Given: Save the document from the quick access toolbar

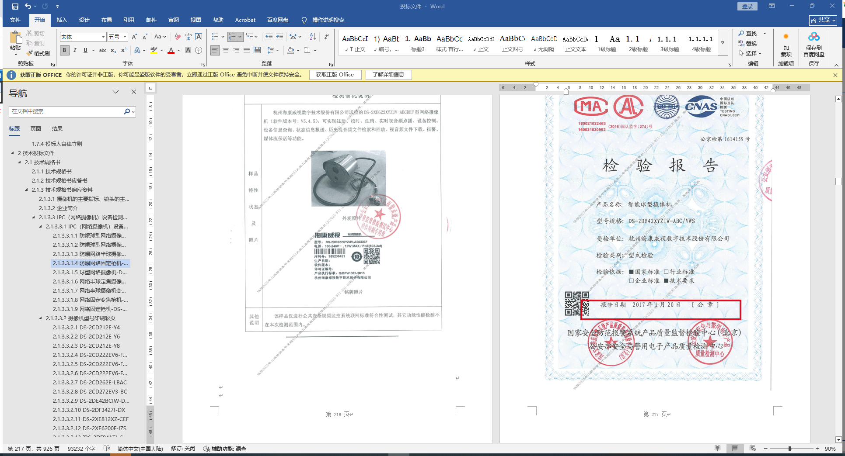Looking at the screenshot, I should 15,7.
